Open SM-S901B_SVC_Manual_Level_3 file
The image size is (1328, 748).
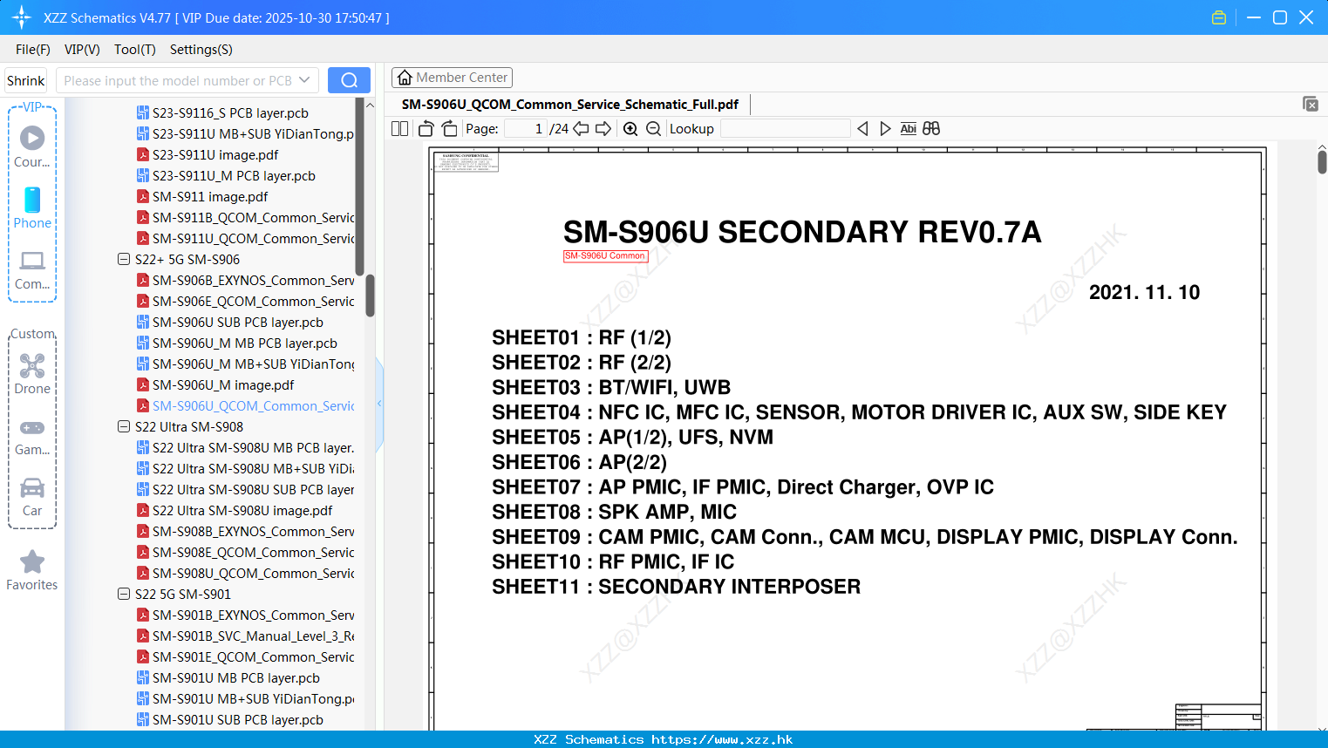click(x=245, y=636)
